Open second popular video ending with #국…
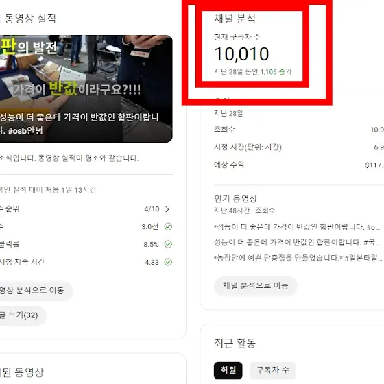This screenshot has width=384, height=384. pyautogui.click(x=297, y=243)
